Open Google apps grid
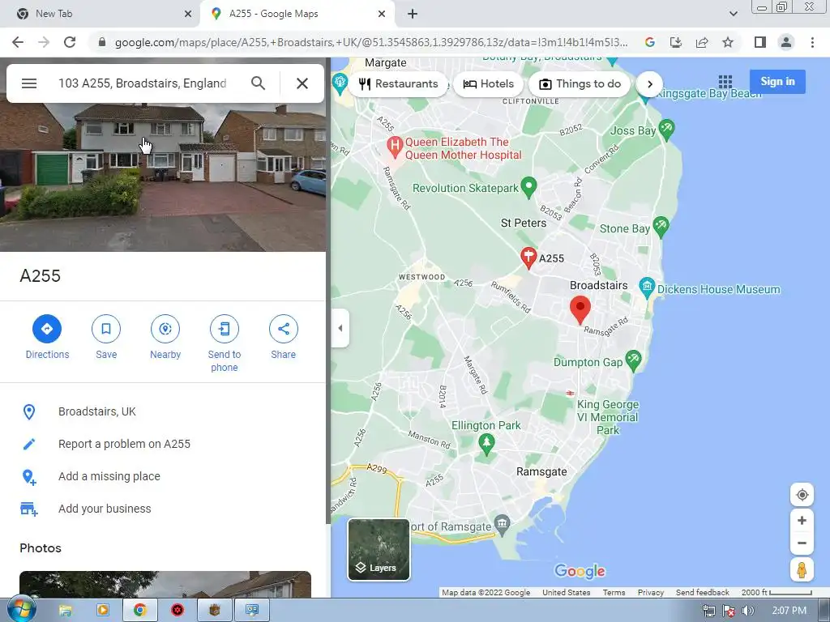This screenshot has height=622, width=830. pyautogui.click(x=725, y=82)
